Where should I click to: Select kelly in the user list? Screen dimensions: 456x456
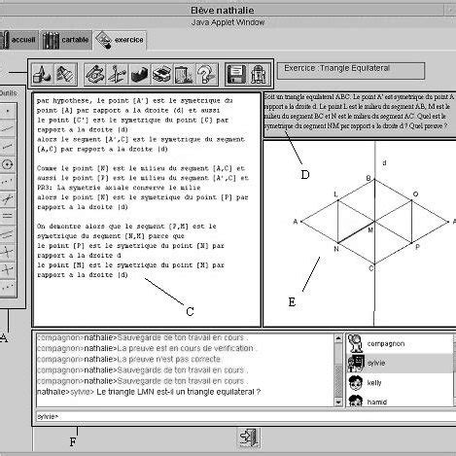coord(400,383)
